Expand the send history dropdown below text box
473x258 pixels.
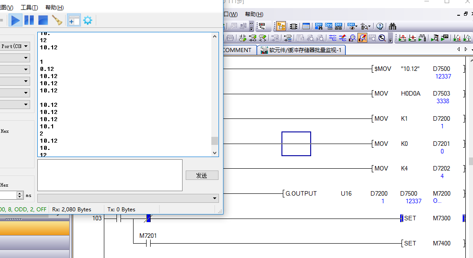point(214,198)
